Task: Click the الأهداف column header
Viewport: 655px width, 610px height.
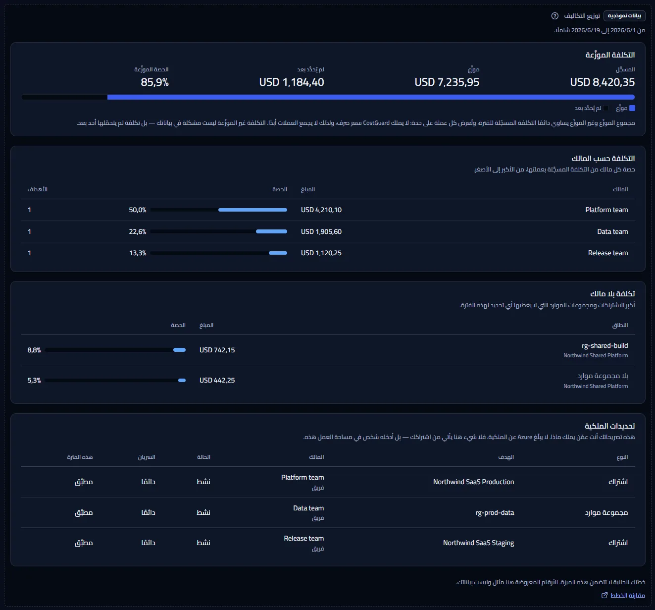Action: pos(38,189)
